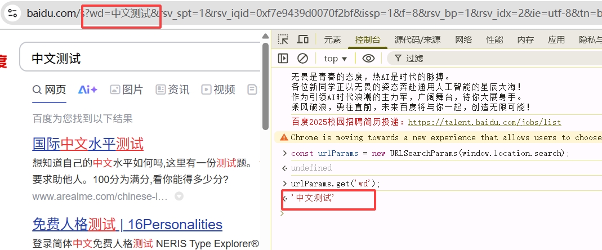Select the inspect element picker icon
Viewport: 602px width, 250px height.
(x=283, y=39)
